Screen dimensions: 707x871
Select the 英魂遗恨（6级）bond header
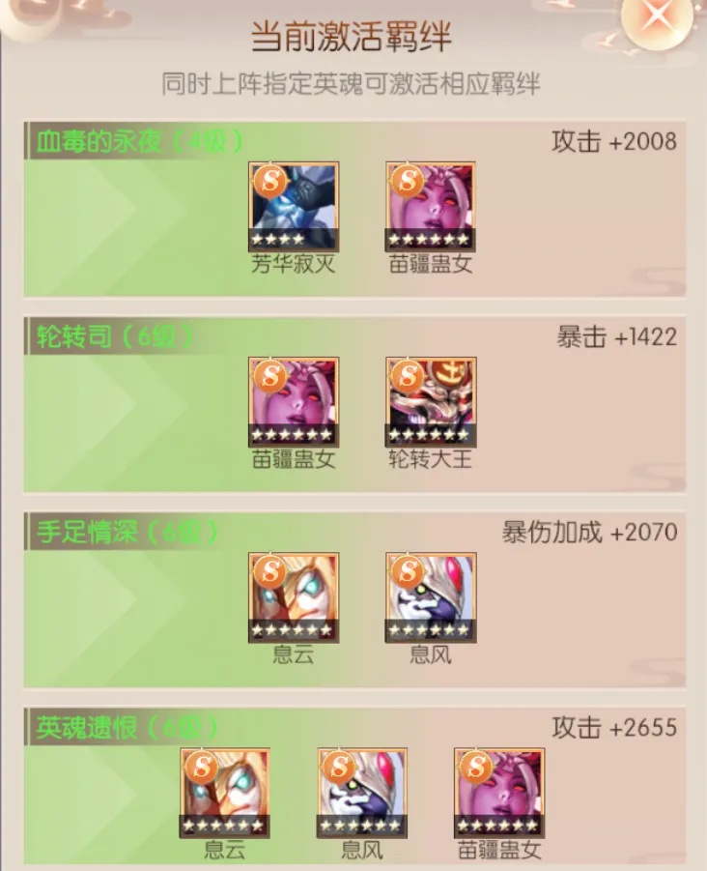coord(127,728)
